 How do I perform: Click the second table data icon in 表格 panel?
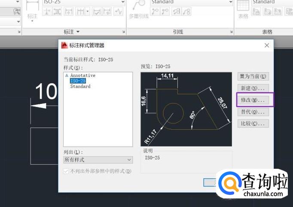[x=268, y=12]
